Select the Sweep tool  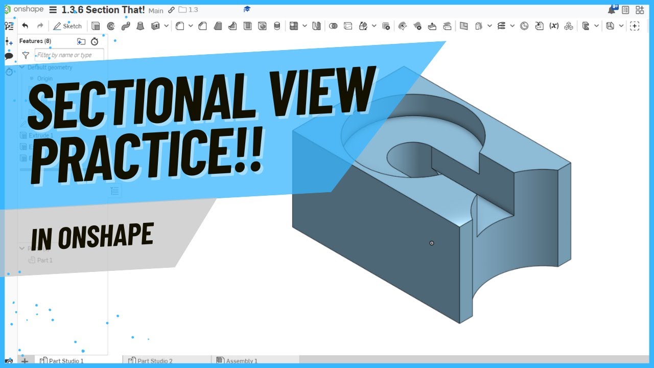(126, 26)
